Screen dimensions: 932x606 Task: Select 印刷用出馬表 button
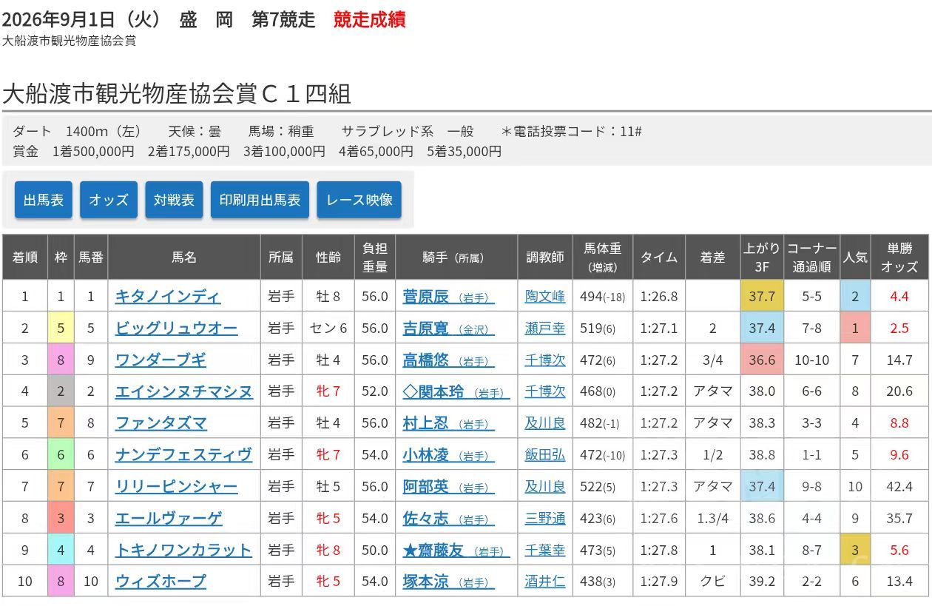point(260,200)
